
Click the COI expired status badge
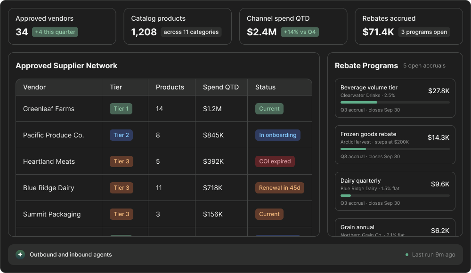tap(275, 161)
